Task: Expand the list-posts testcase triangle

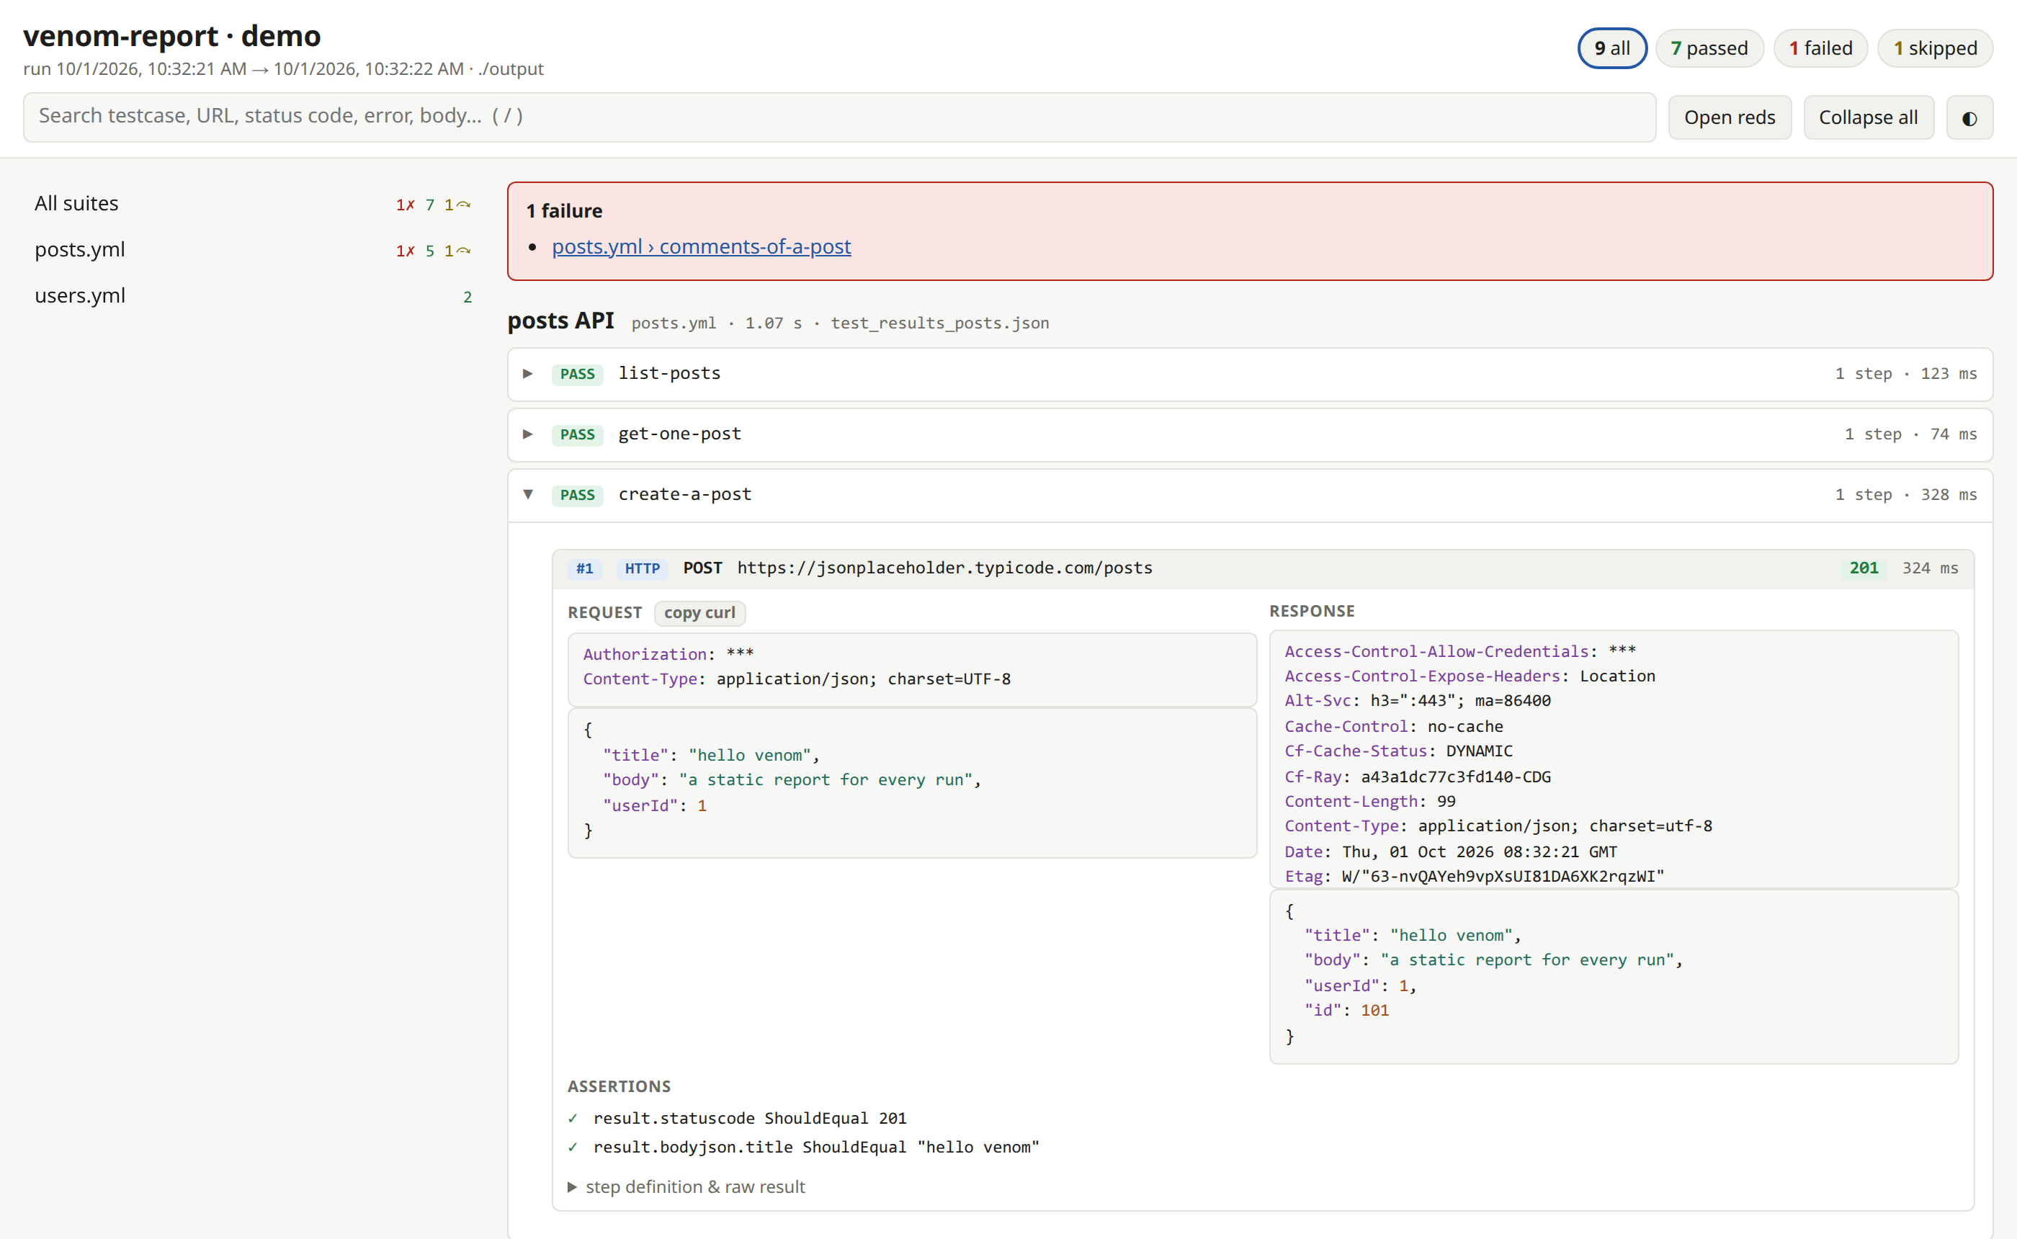Action: click(x=527, y=374)
